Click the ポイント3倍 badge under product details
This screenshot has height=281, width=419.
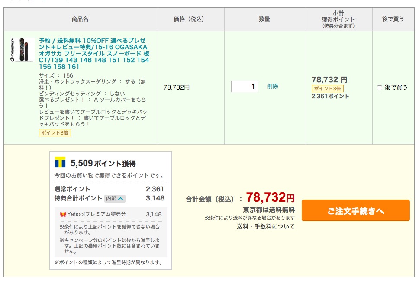click(x=55, y=132)
